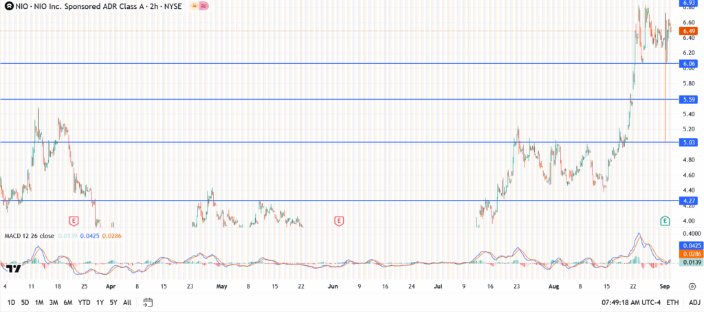Toggle ETH extended trading hours
704x312 pixels.
[x=672, y=302]
